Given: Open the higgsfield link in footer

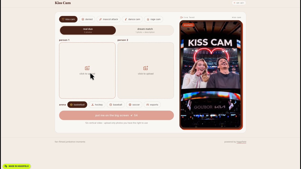Looking at the screenshot, I should click(x=241, y=142).
